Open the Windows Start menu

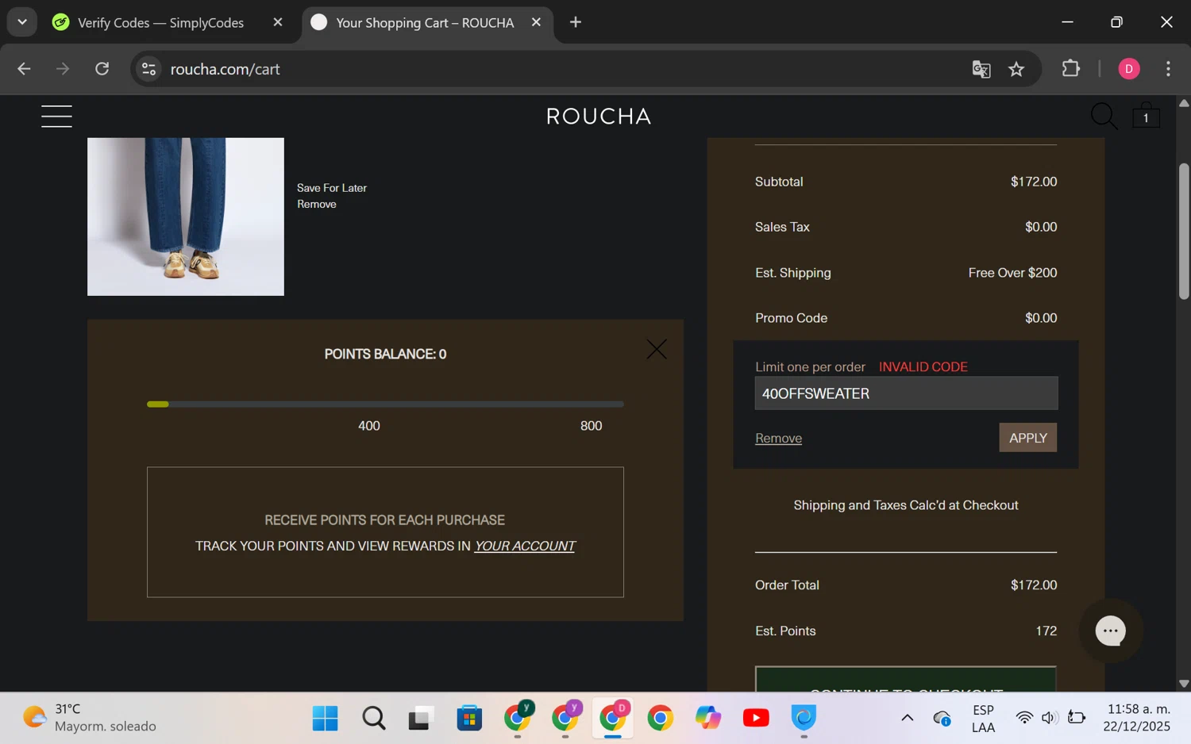click(x=326, y=719)
